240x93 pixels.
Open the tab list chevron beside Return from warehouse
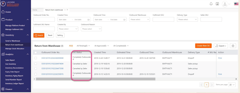click(x=65, y=10)
